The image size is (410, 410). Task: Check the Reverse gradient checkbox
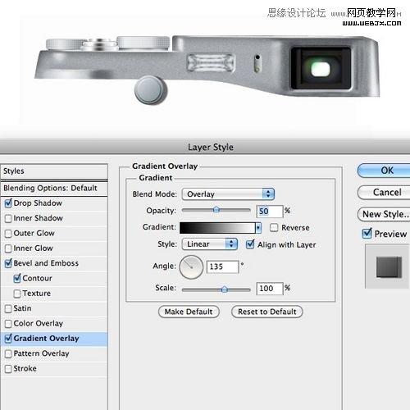tap(274, 228)
